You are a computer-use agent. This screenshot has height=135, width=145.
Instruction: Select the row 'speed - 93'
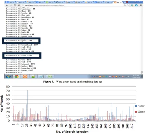pyautogui.click(x=19, y=37)
